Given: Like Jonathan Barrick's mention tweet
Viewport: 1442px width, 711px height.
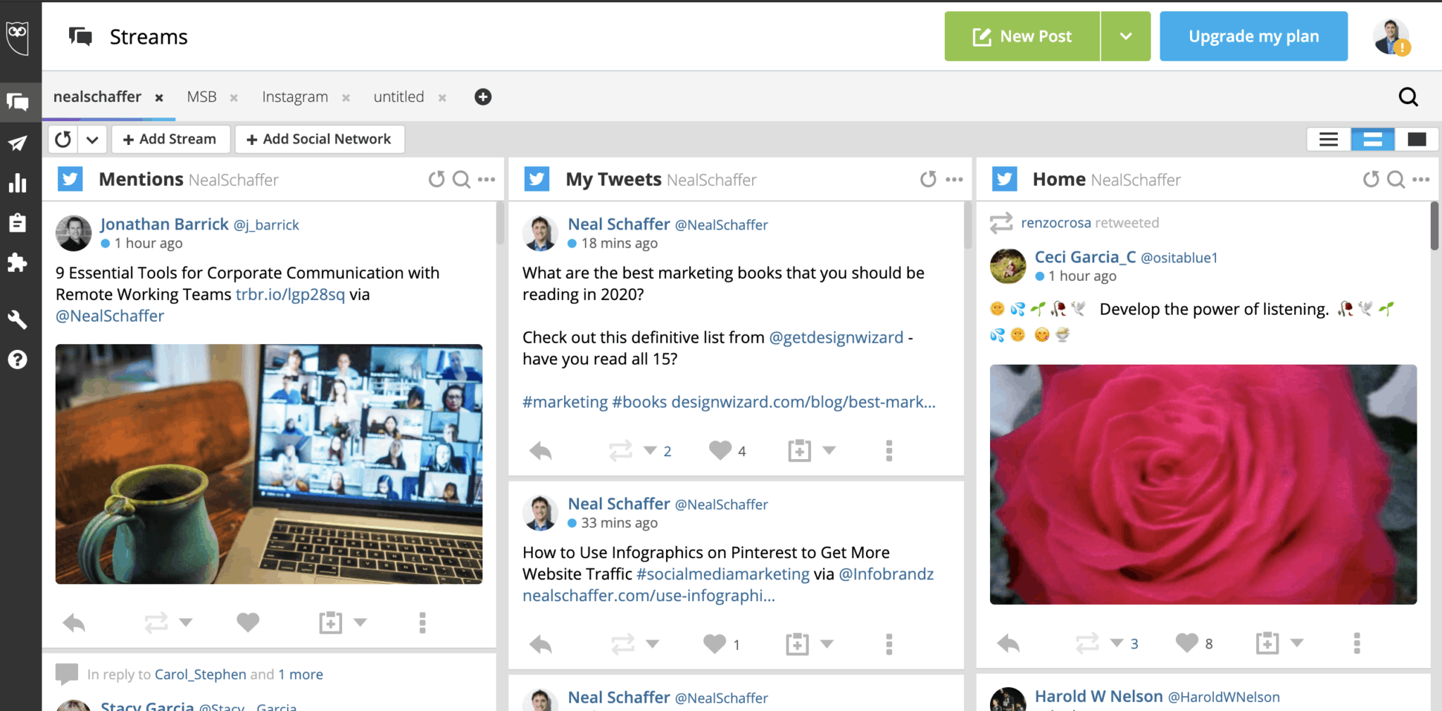Looking at the screenshot, I should tap(248, 622).
